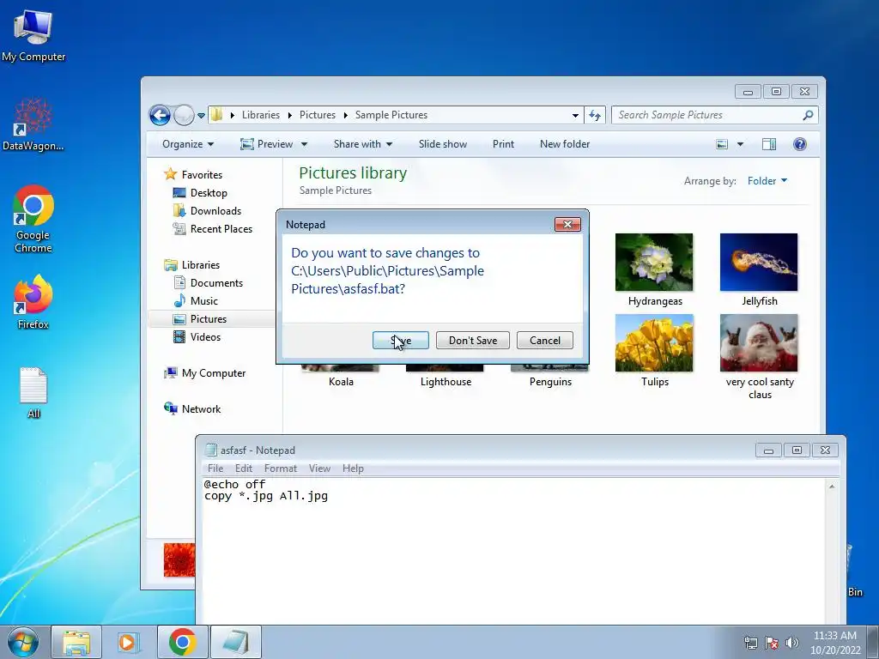Open the Format menu in Notepad

point(281,469)
